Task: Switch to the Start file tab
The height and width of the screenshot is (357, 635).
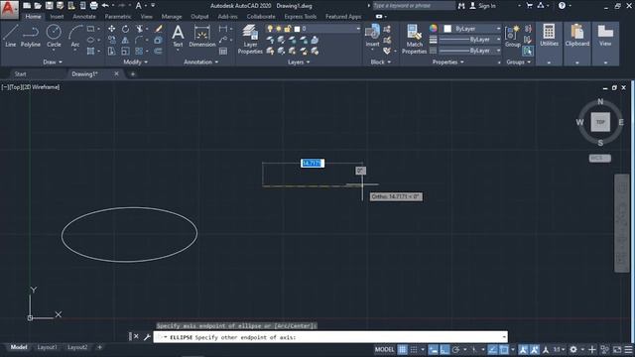Action: (20, 74)
